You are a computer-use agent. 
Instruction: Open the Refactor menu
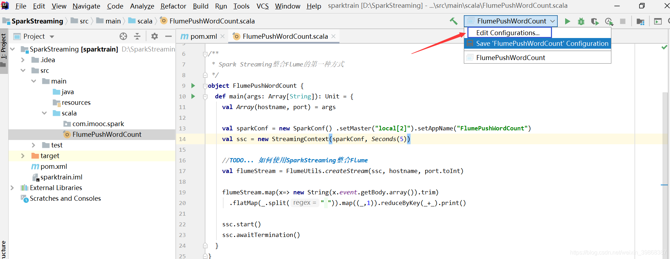click(x=173, y=6)
